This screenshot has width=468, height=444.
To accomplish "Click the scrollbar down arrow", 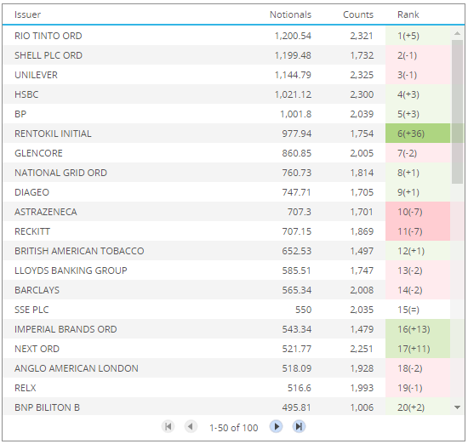I will pyautogui.click(x=457, y=407).
